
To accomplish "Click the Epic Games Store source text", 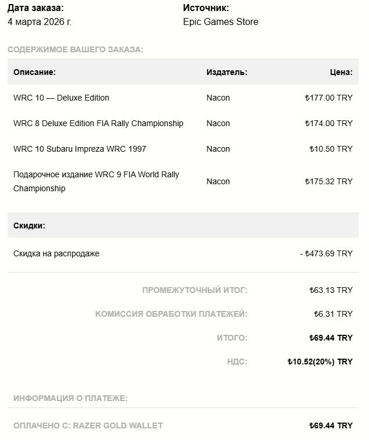I will pyautogui.click(x=220, y=22).
